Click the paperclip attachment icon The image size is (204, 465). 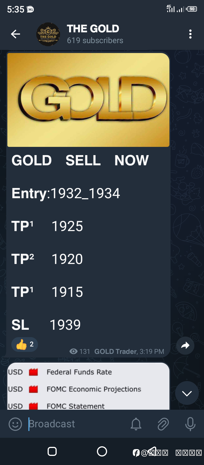pos(163,424)
